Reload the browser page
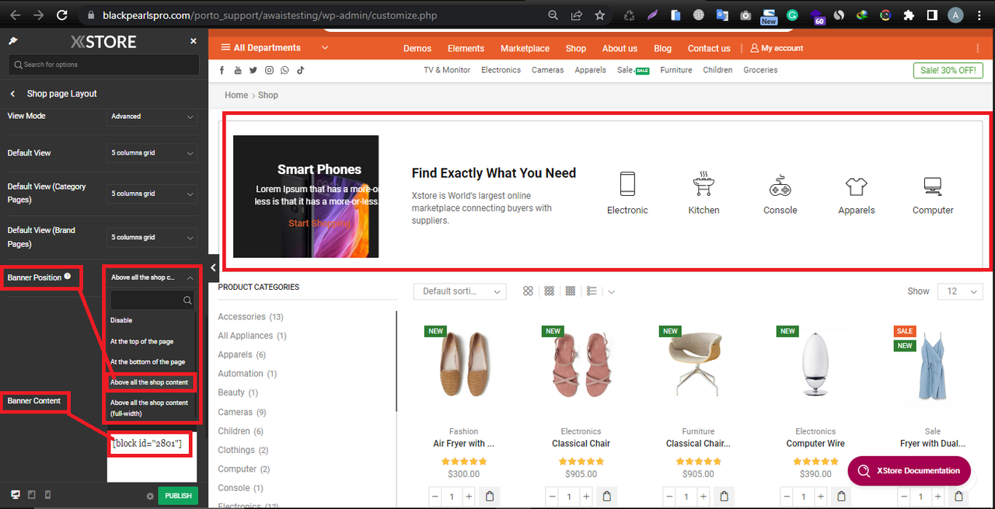 coord(62,15)
